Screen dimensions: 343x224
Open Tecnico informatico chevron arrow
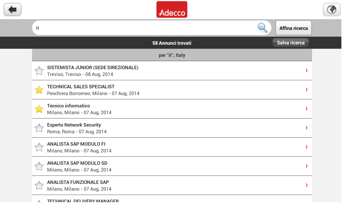(306, 109)
